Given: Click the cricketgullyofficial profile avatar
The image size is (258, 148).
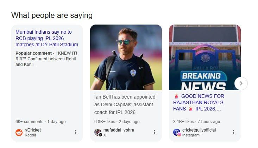Looking at the screenshot, I should [176, 132].
